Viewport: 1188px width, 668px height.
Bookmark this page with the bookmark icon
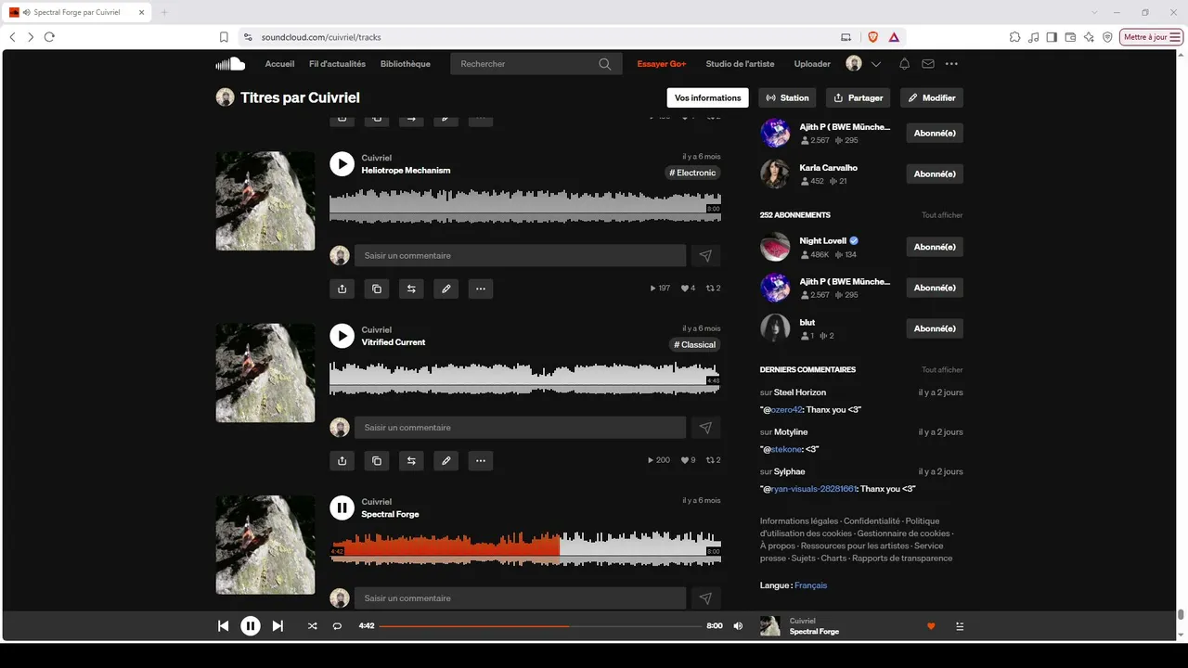(x=224, y=37)
